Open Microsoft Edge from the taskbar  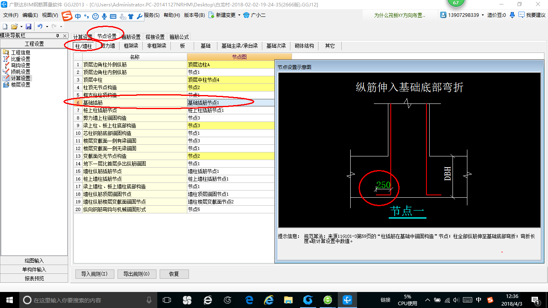pos(249,300)
